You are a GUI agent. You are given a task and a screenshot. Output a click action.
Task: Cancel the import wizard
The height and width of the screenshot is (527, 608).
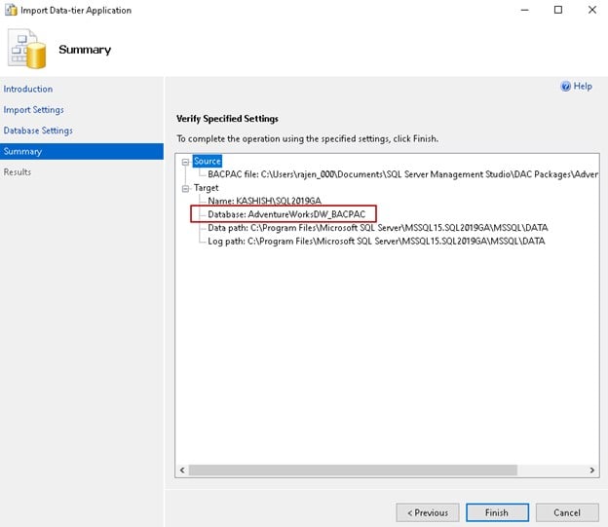[x=566, y=512]
